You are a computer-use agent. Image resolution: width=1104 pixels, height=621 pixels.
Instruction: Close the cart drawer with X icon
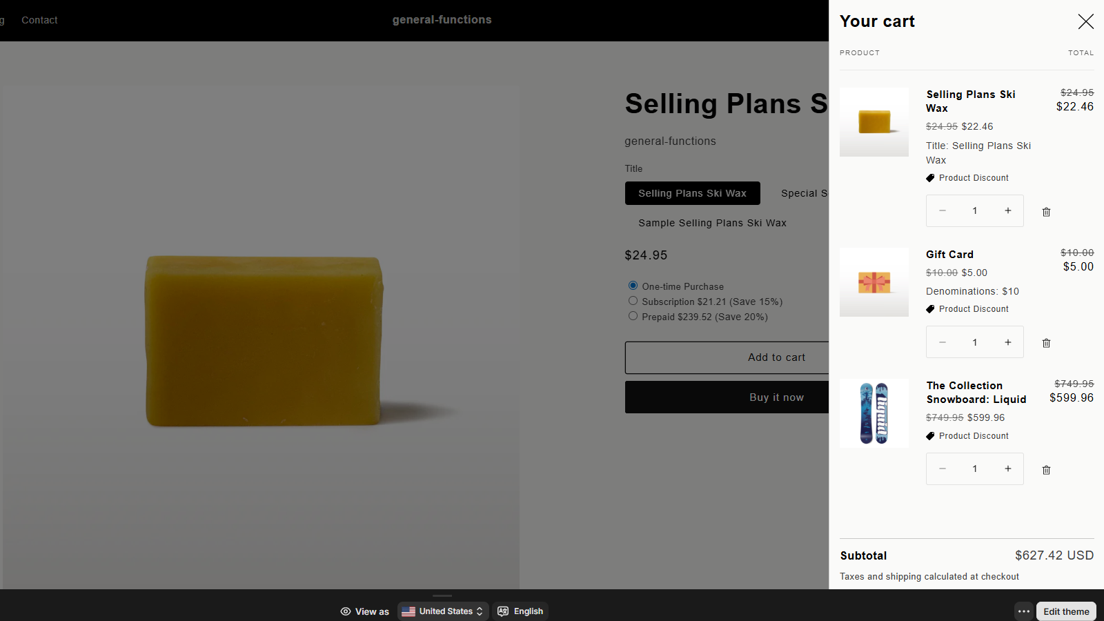[x=1085, y=21]
